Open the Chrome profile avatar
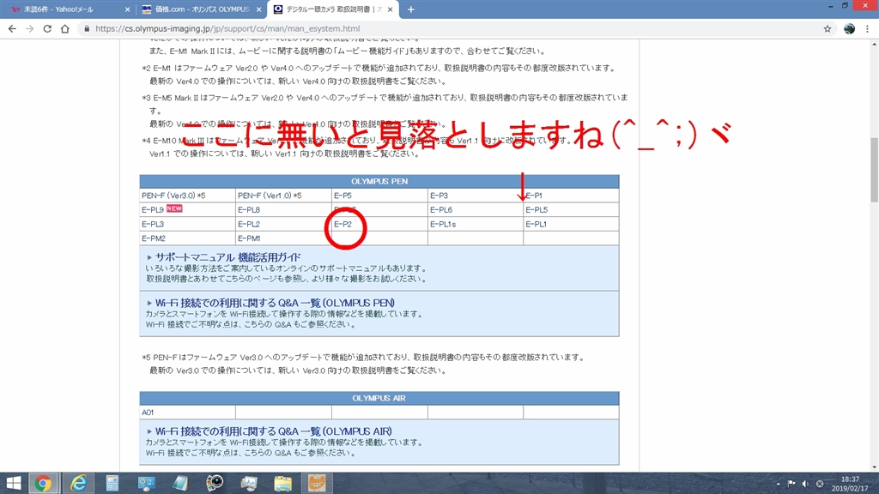Viewport: 879px width, 494px height. coord(849,28)
